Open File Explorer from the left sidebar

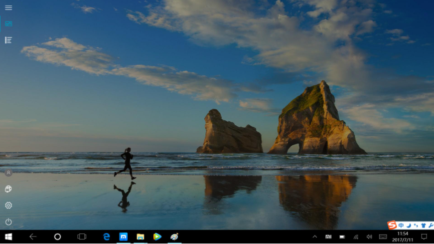8,189
